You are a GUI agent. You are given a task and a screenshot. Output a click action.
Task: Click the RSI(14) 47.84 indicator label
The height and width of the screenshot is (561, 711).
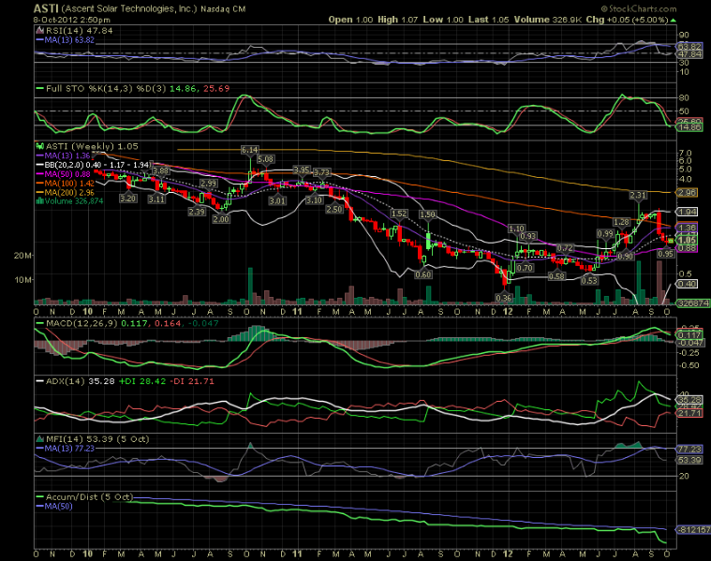[x=79, y=31]
